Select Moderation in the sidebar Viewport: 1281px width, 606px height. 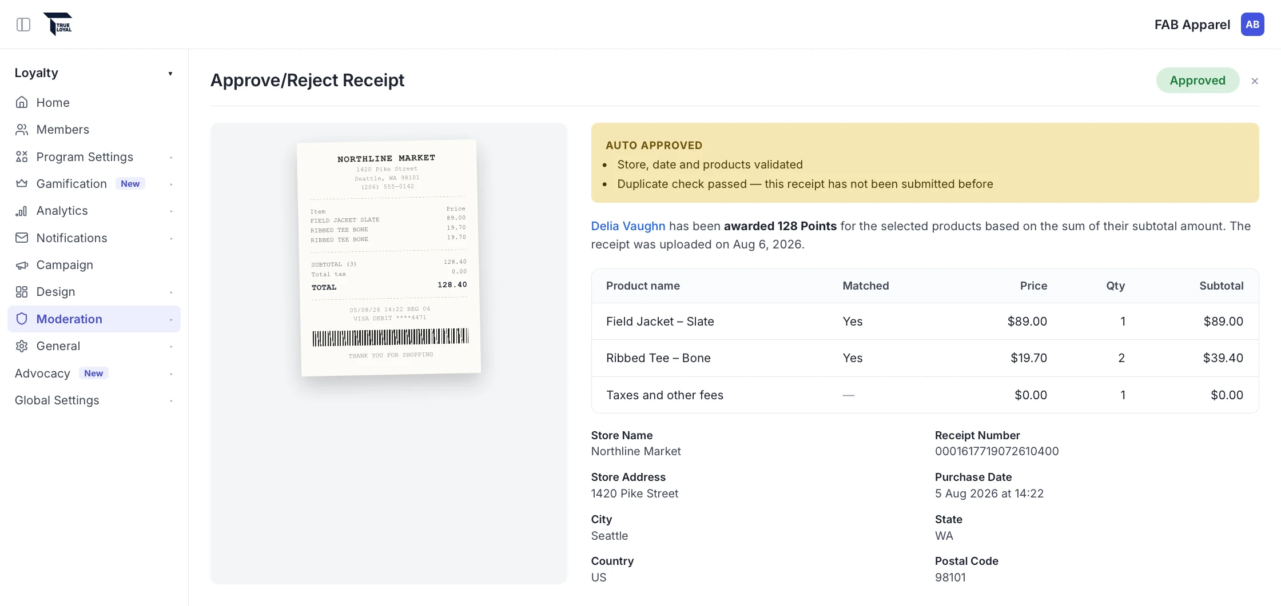tap(94, 319)
